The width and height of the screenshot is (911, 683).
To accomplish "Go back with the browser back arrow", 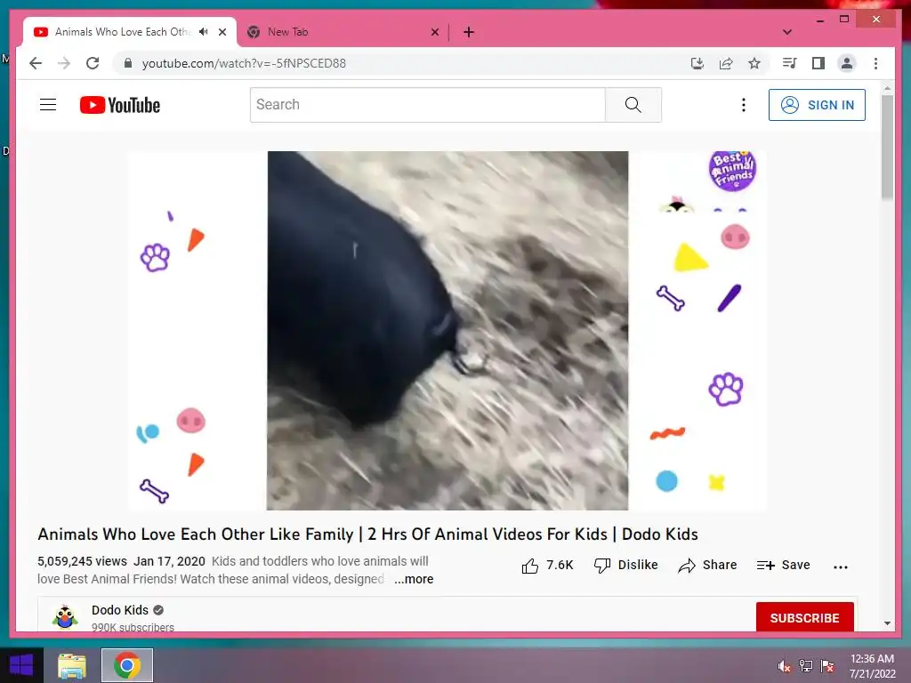I will point(36,63).
